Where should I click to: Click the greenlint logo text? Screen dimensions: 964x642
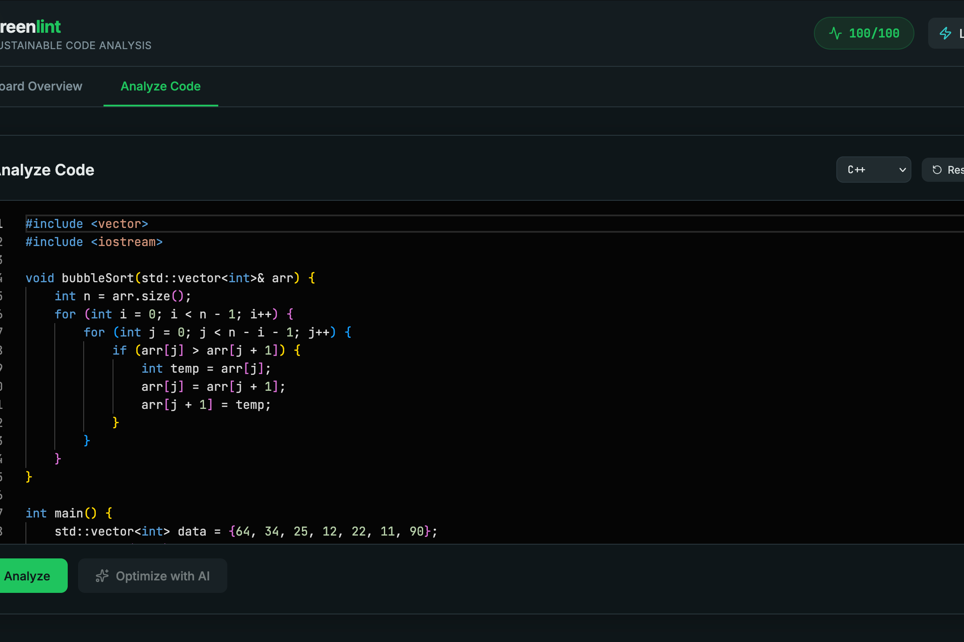click(x=30, y=27)
